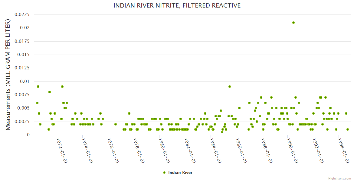Viewport: 354px width, 181px height.
Task: Click the 1980-01-01 x-axis label
Action: click(164, 151)
